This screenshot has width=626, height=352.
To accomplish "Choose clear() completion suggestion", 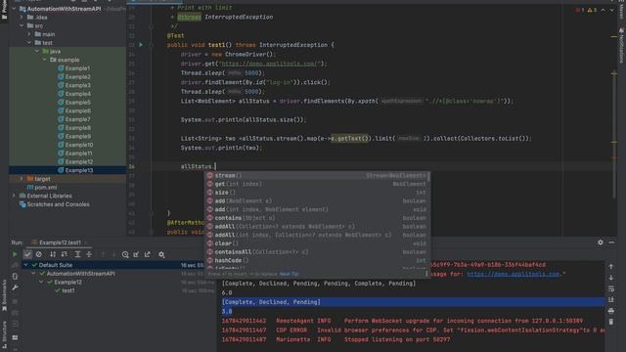I will (x=317, y=243).
